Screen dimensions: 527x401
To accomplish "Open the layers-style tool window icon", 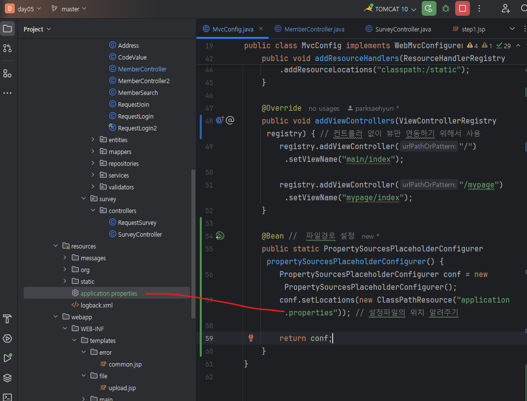I will 7,378.
